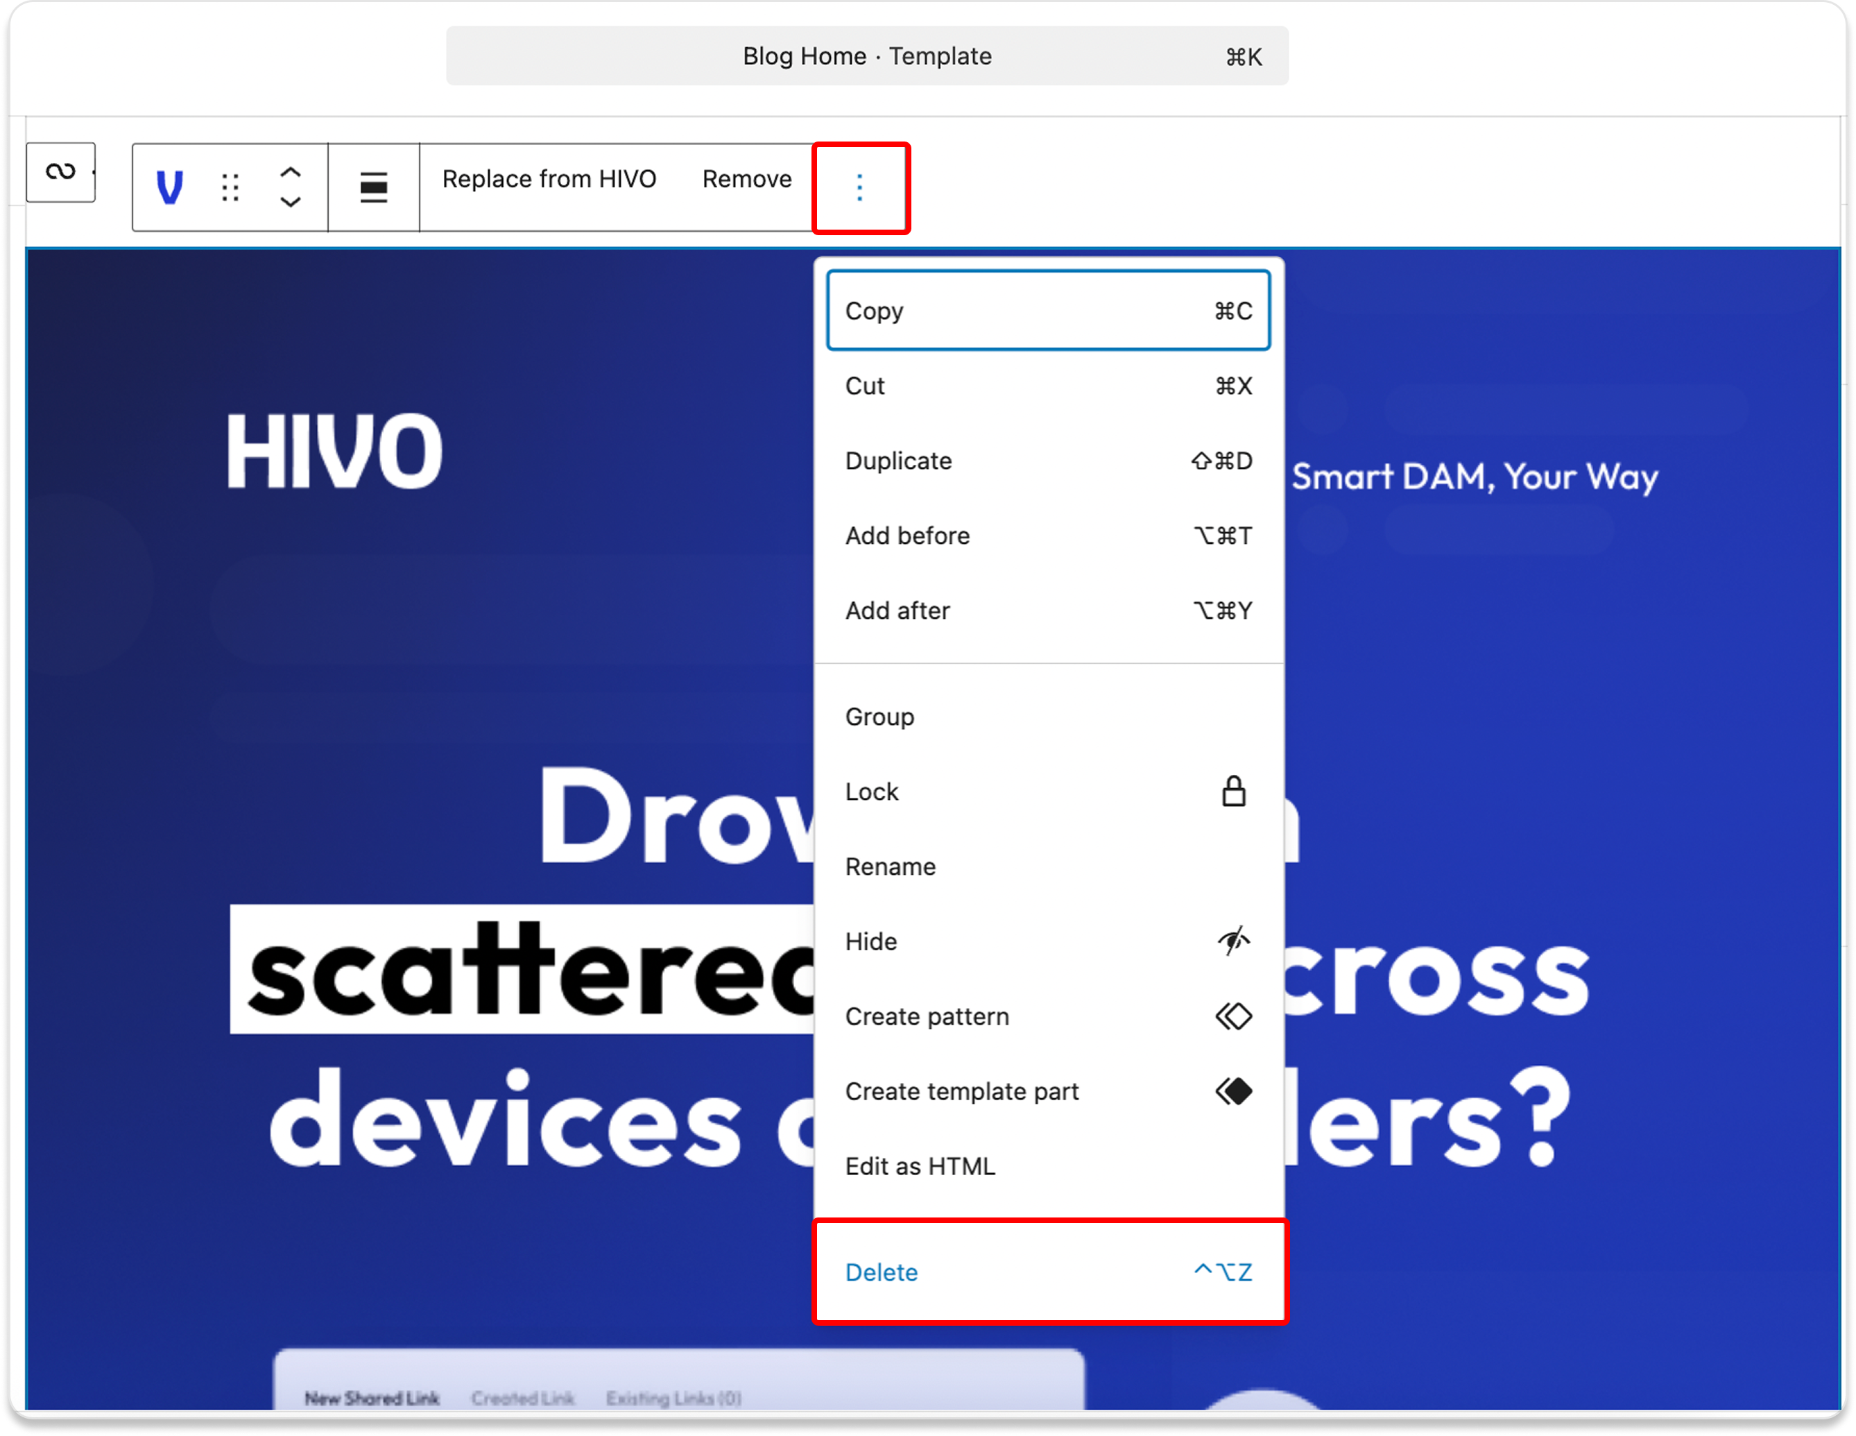Click Replace from HIVO button
This screenshot has height=1436, width=1856.
pos(549,180)
